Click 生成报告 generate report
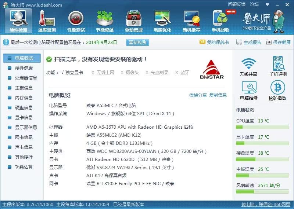The image size is (294, 209). pyautogui.click(x=249, y=43)
